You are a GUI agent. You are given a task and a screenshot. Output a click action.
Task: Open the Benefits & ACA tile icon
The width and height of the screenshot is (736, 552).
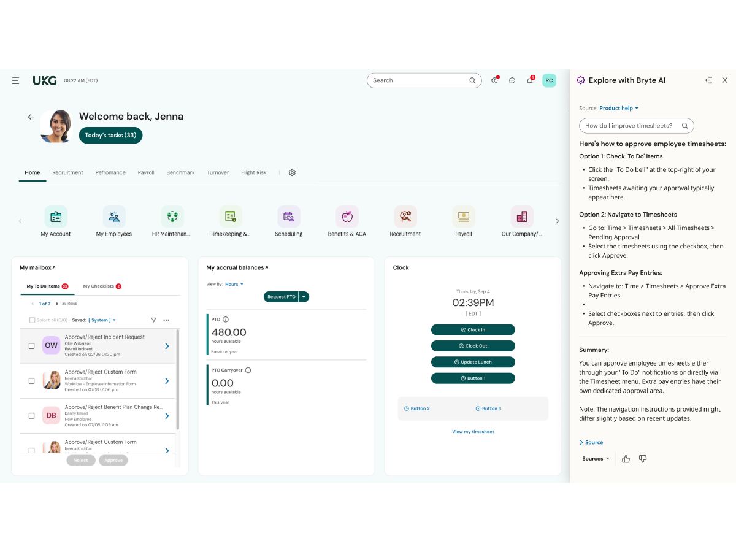pyautogui.click(x=347, y=217)
